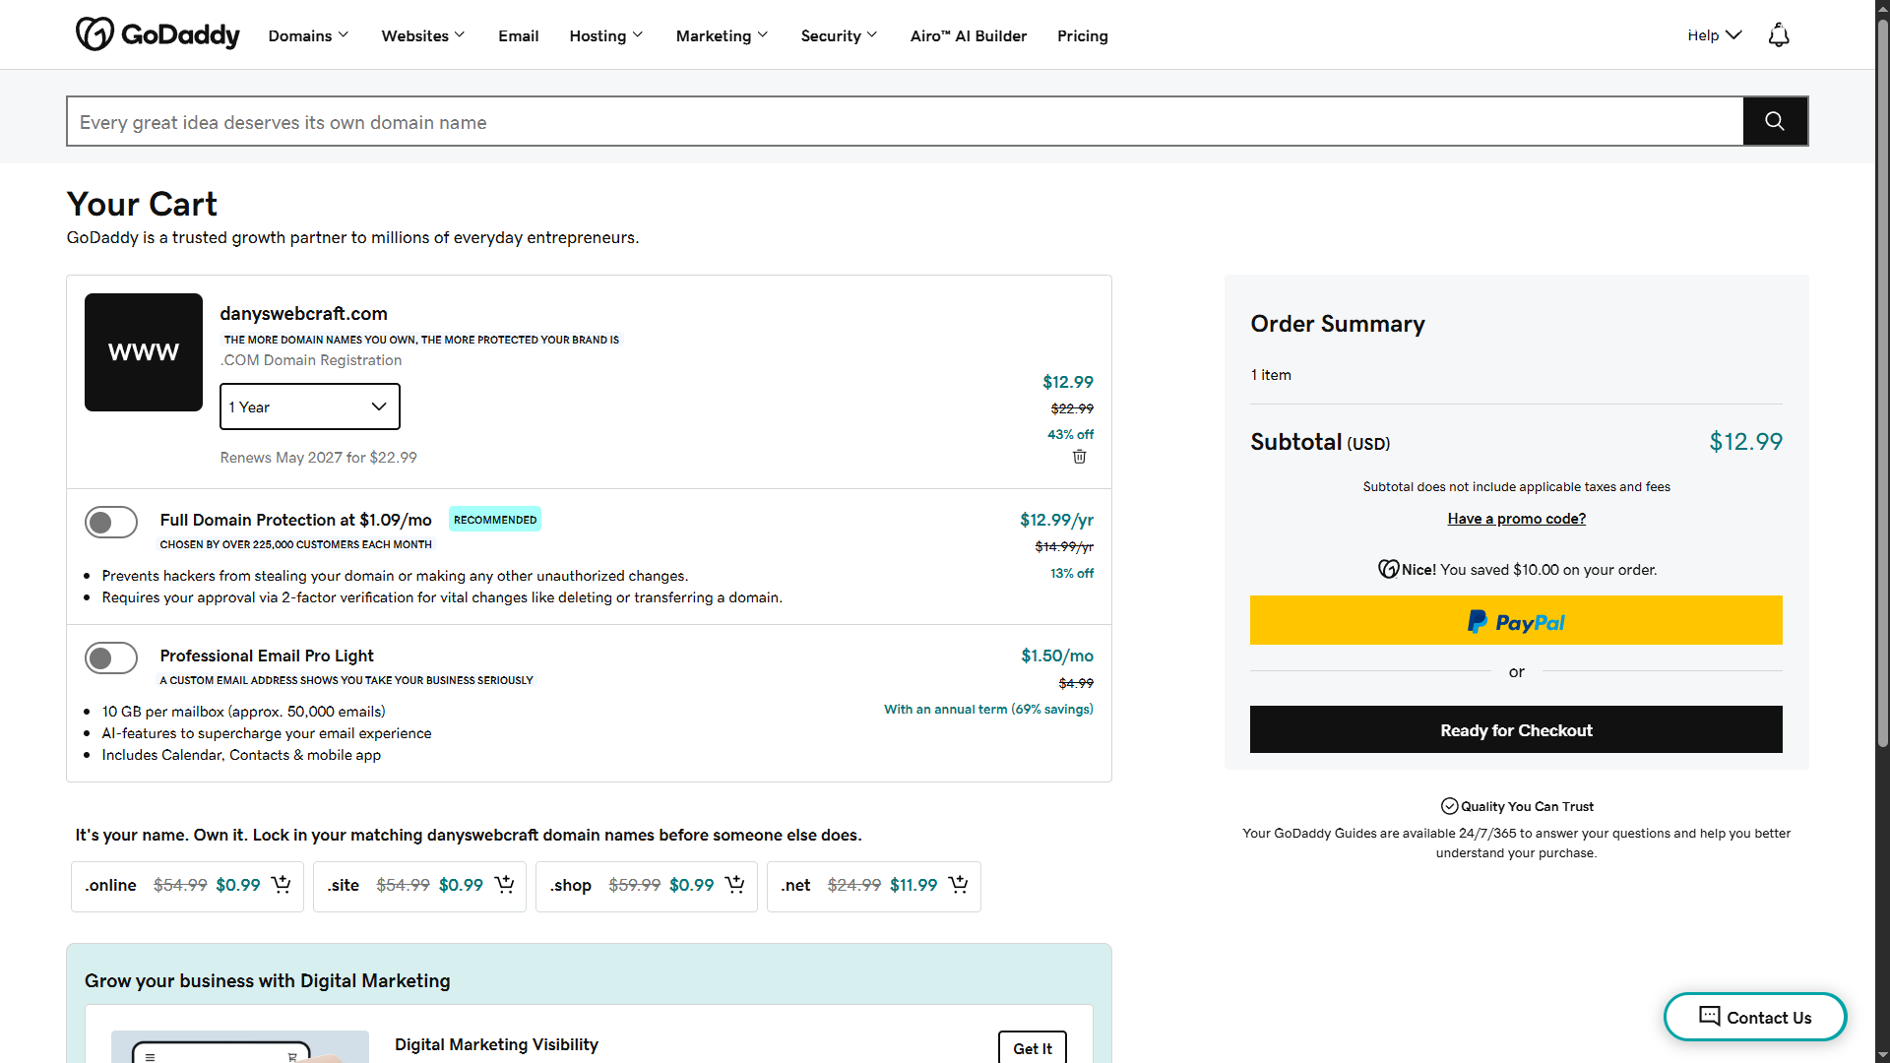
Task: Enable Full Domain Protection toggle
Action: pyautogui.click(x=111, y=523)
